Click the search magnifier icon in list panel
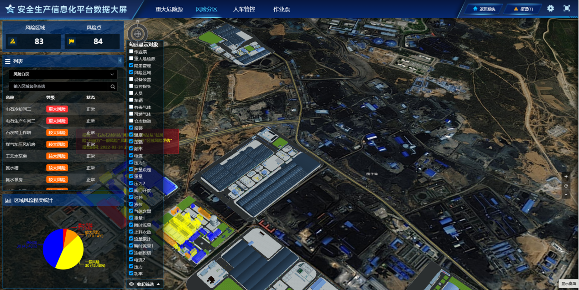The height and width of the screenshot is (290, 579). [113, 86]
